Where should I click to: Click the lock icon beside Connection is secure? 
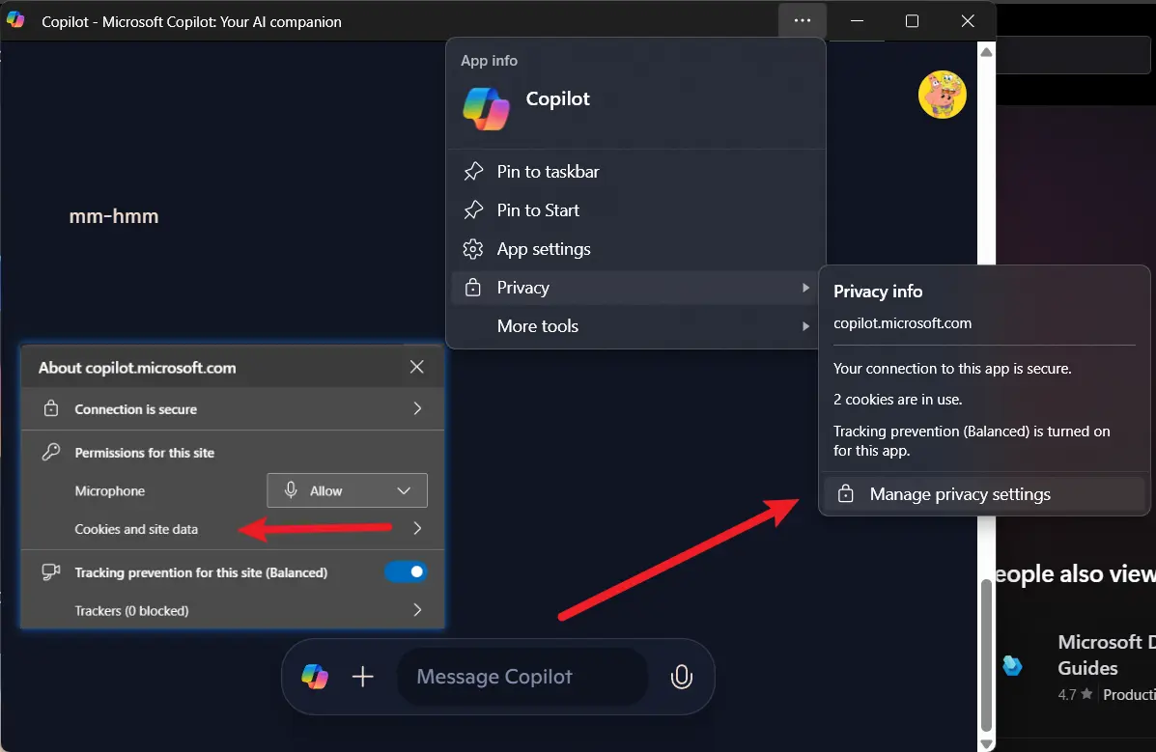pos(51,408)
